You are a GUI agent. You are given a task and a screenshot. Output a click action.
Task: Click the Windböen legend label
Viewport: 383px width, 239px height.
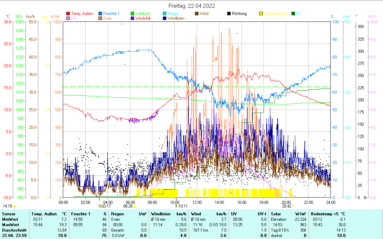[x=176, y=18]
